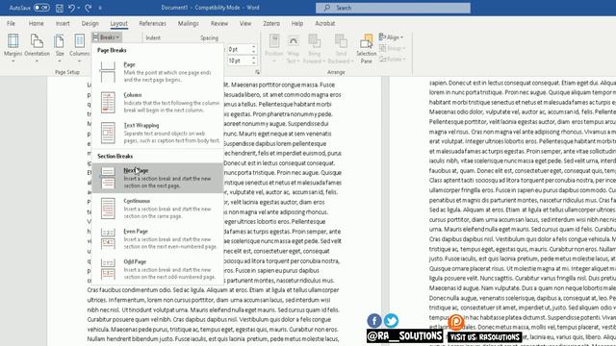This screenshot has width=616, height=346.
Task: Click the Twitter icon overlay
Action: click(x=391, y=320)
